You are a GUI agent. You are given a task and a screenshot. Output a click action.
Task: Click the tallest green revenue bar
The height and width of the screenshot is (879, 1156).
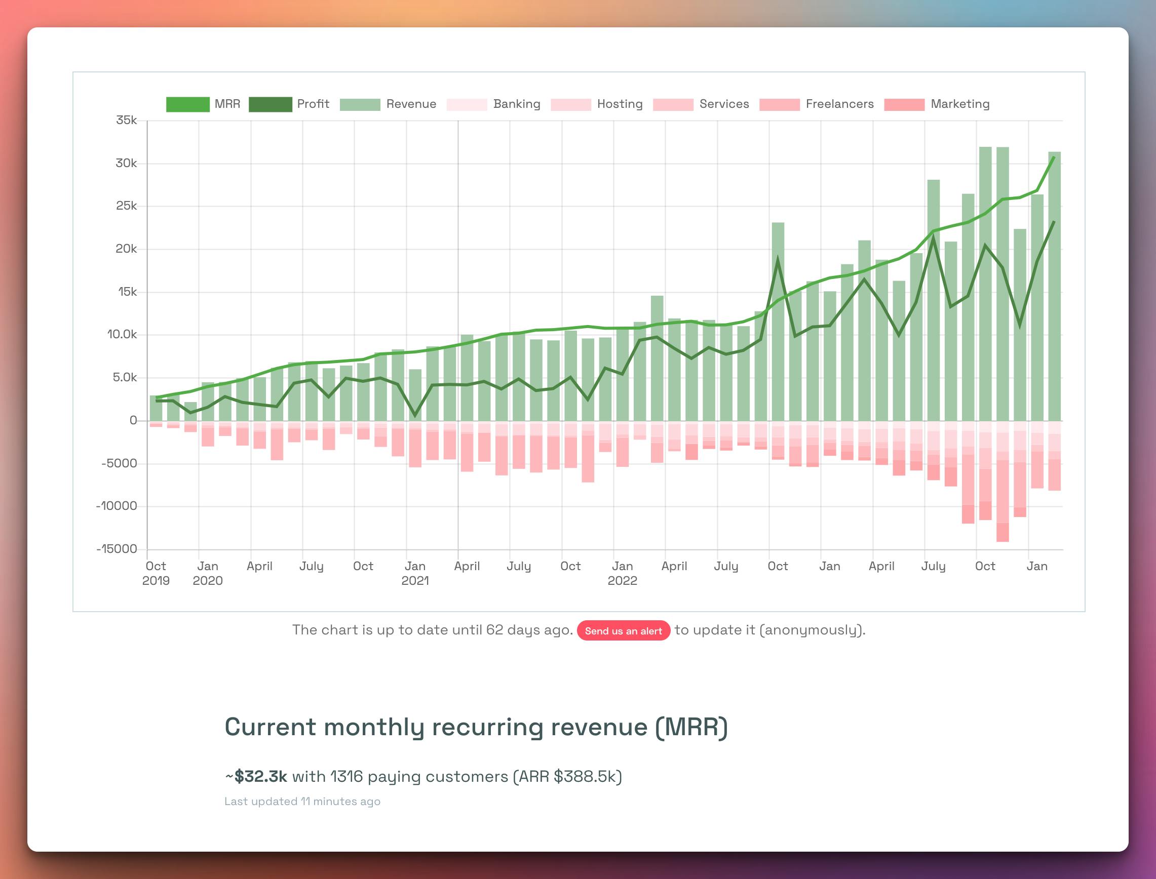point(985,284)
